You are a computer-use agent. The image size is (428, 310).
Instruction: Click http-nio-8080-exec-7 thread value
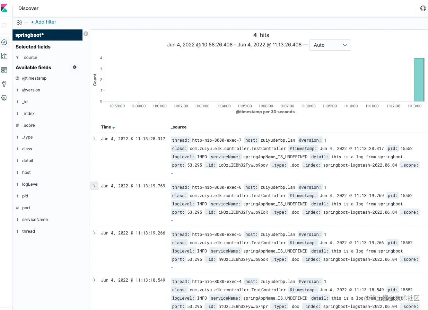[217, 140]
